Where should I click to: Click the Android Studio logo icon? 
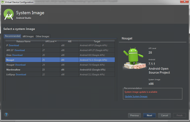[x=9, y=14]
